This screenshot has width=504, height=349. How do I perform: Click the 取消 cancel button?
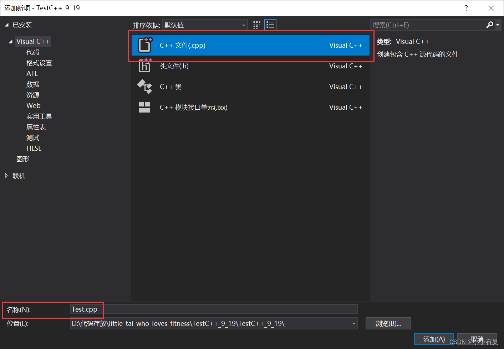[477, 339]
